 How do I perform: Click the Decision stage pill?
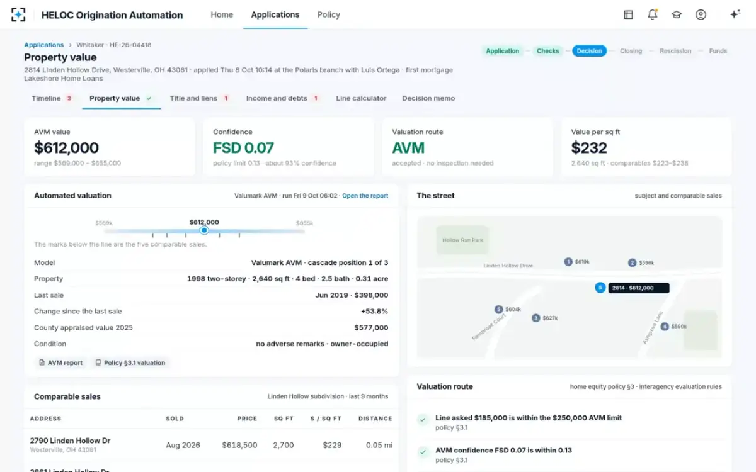(x=590, y=51)
